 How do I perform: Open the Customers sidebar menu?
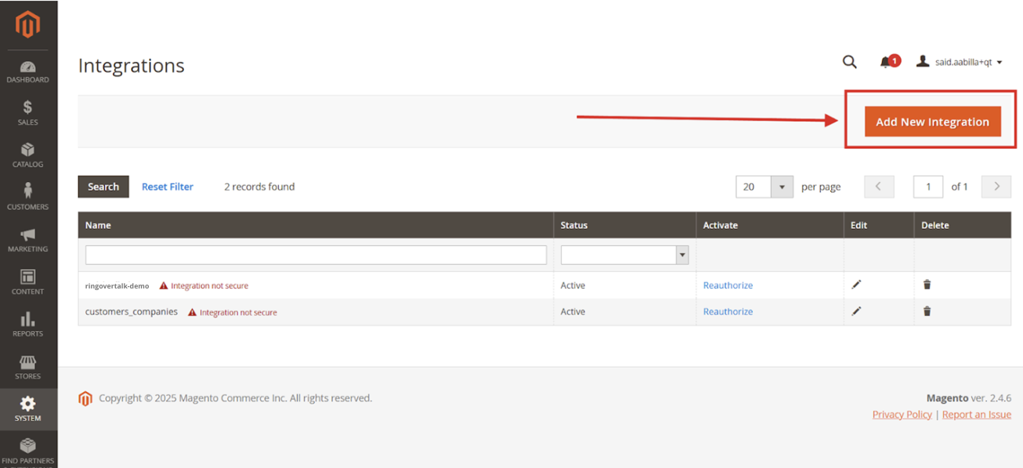[x=28, y=197]
